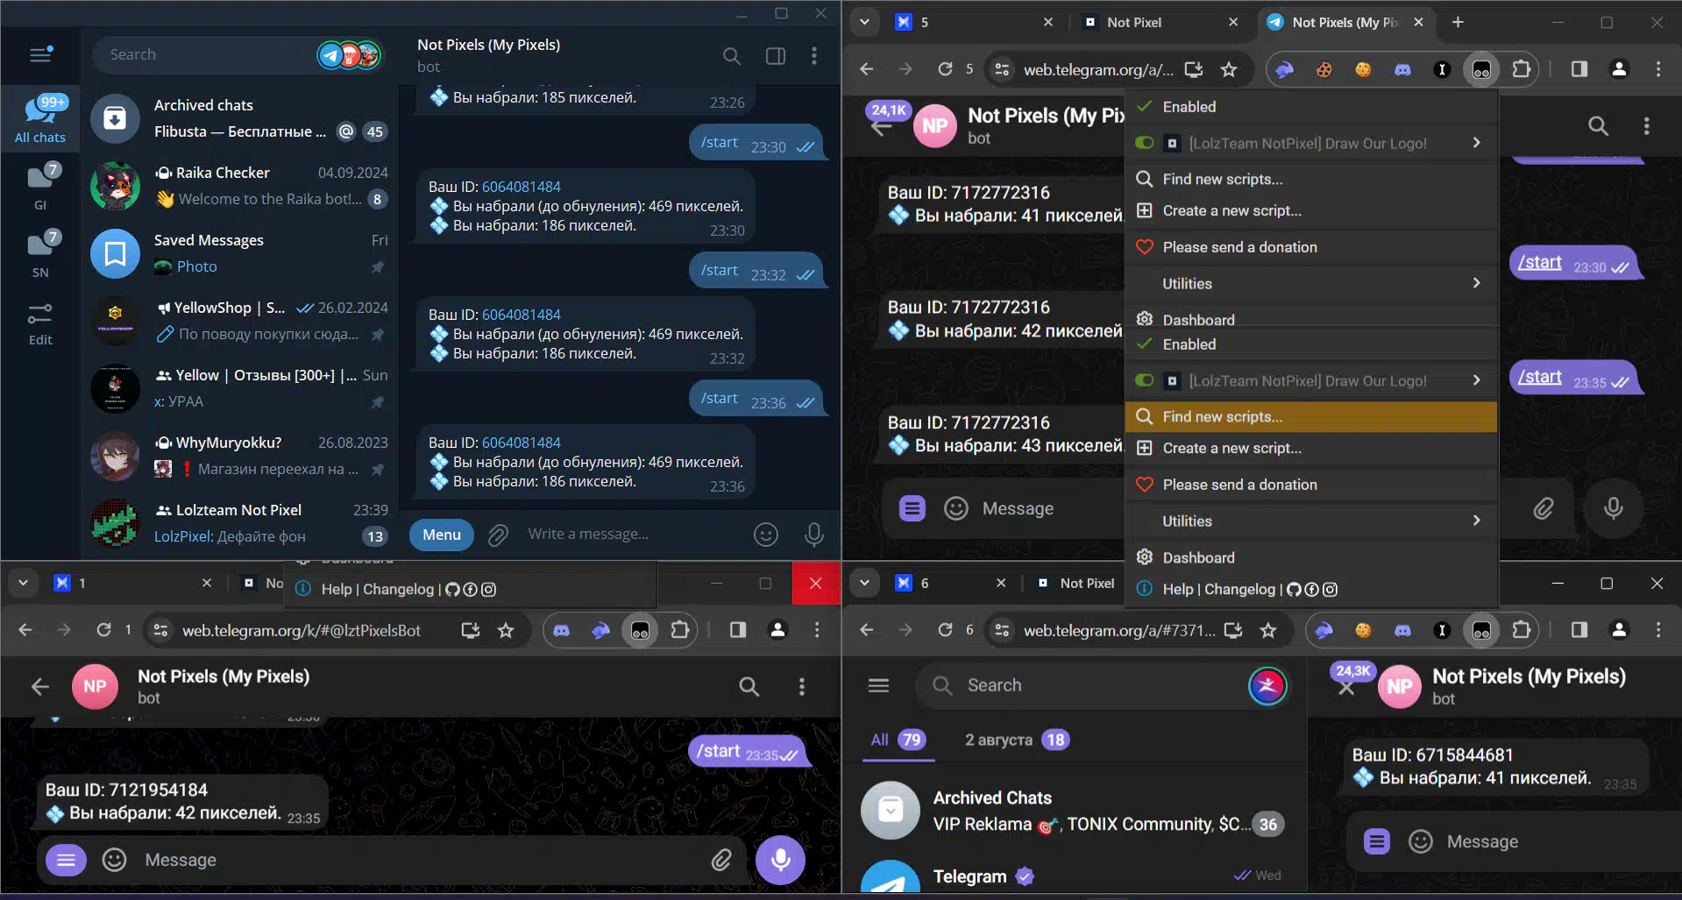Click the install app icon in the tab 5 address bar
The width and height of the screenshot is (1682, 900).
(1193, 69)
